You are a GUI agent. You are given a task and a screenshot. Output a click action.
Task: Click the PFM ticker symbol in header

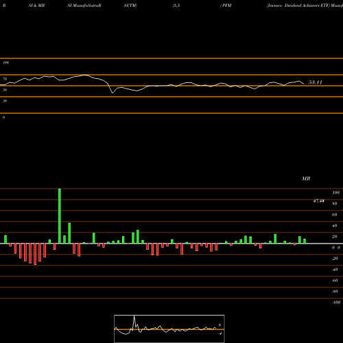point(226,5)
